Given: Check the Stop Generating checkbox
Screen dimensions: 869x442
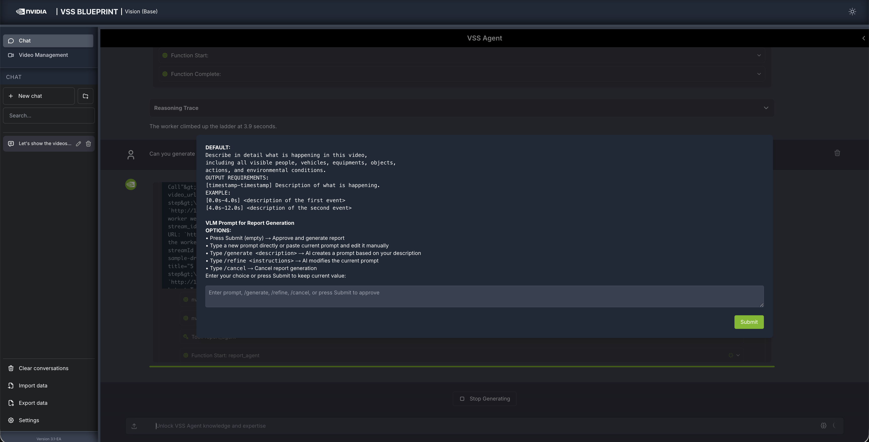Looking at the screenshot, I should (462, 399).
